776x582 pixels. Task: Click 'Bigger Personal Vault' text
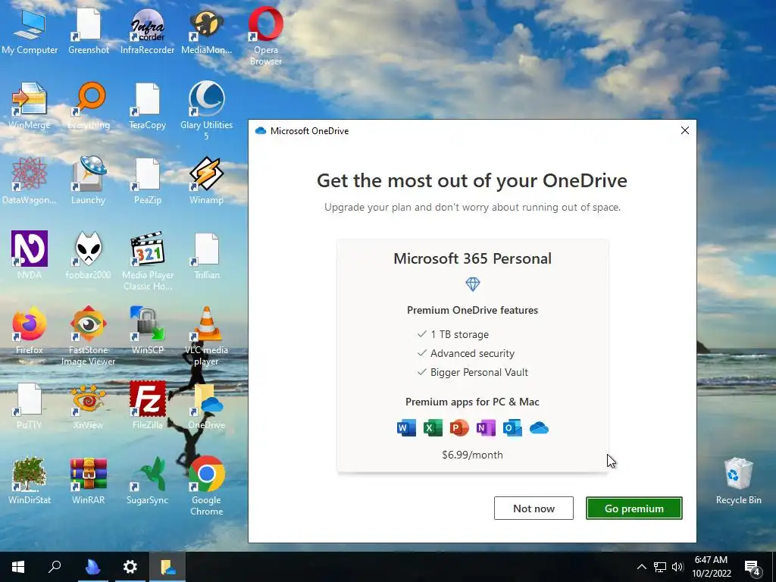click(x=479, y=372)
